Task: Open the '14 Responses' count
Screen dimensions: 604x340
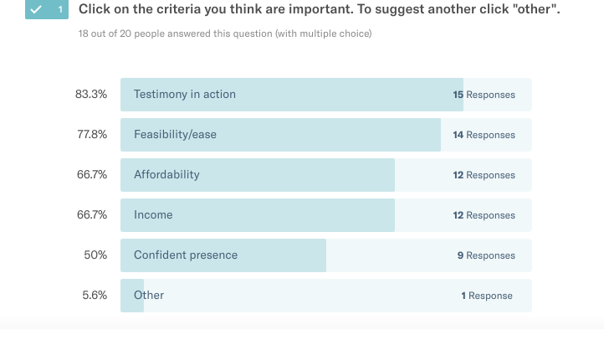Action: pos(484,135)
